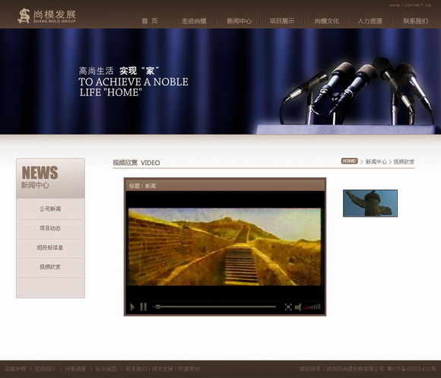Open the 人力资源 menu item
Screen dimensions: 441x378
pyautogui.click(x=370, y=21)
